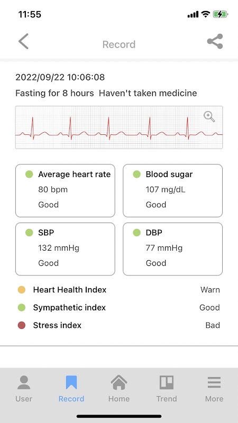
Task: Click the red Stress index status dot
Action: [22, 325]
